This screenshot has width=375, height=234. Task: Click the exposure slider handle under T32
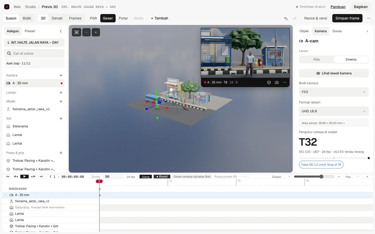coord(369,158)
